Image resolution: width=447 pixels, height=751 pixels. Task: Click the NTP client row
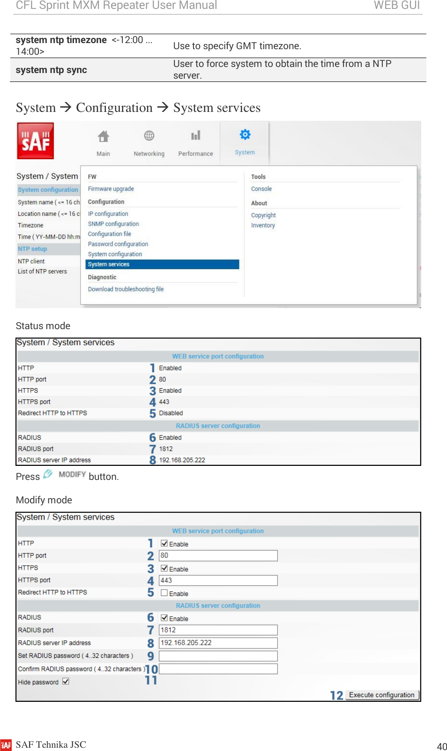[x=31, y=261]
